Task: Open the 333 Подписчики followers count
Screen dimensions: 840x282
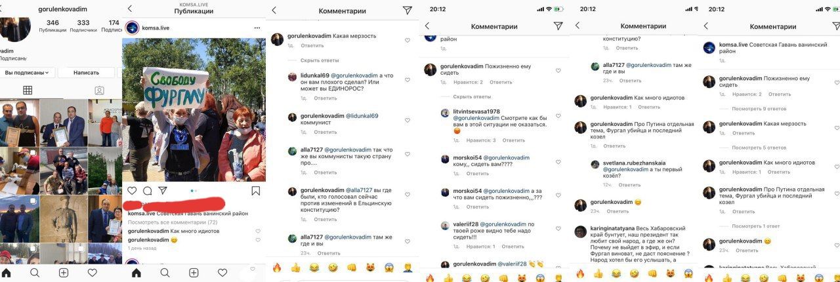Action: pyautogui.click(x=83, y=26)
